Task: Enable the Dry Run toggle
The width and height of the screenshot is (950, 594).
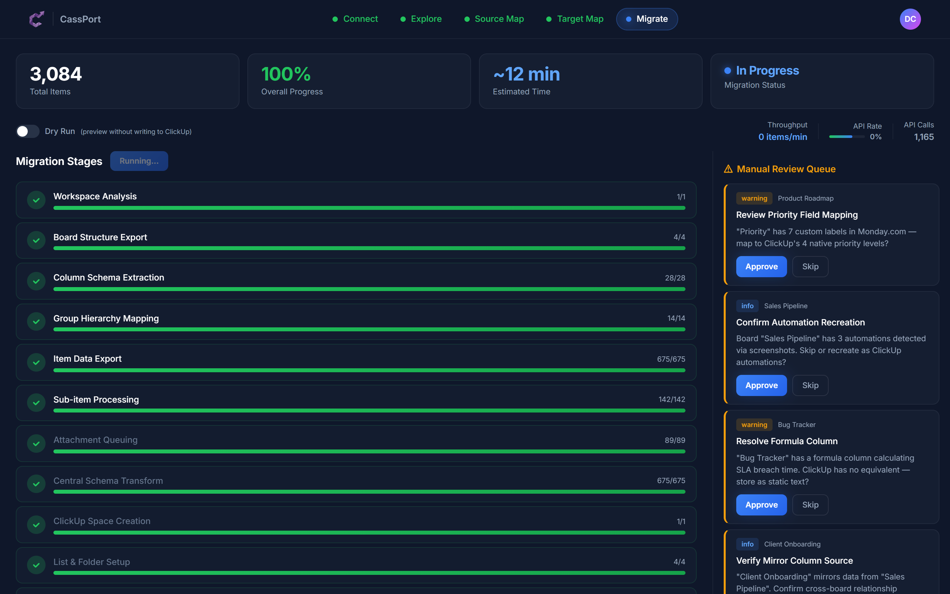Action: (x=27, y=131)
